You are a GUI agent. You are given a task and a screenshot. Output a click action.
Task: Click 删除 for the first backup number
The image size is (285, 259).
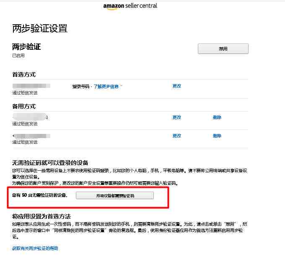coord(217,118)
